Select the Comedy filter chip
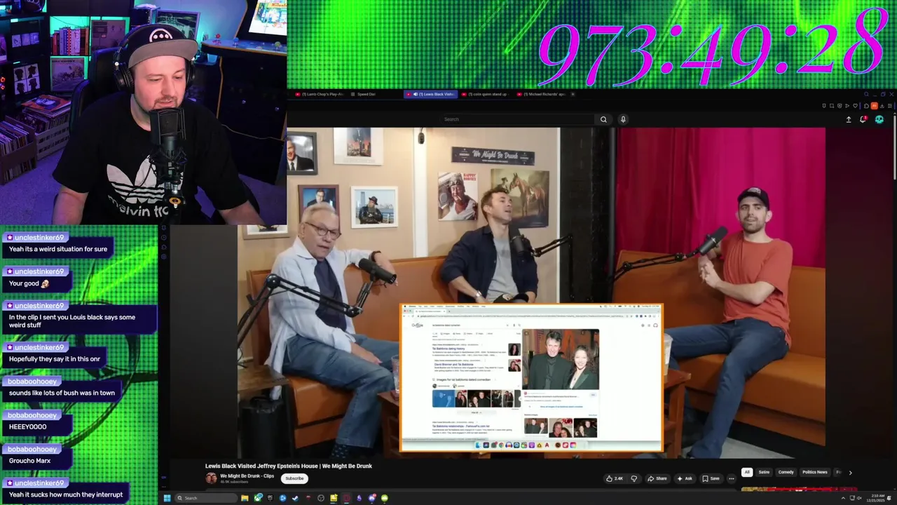The width and height of the screenshot is (897, 505). 786,472
